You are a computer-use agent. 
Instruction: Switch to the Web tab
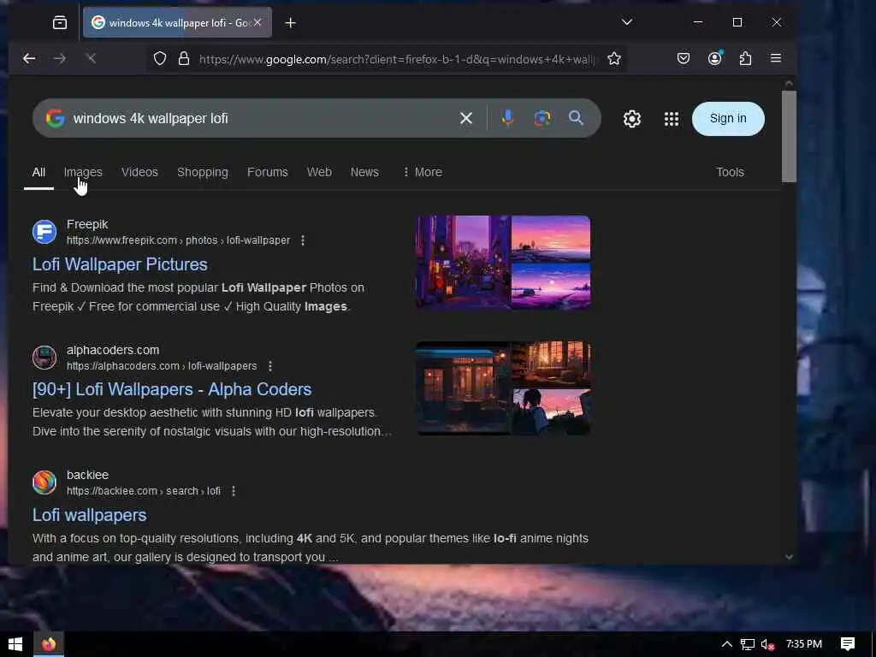pos(319,172)
